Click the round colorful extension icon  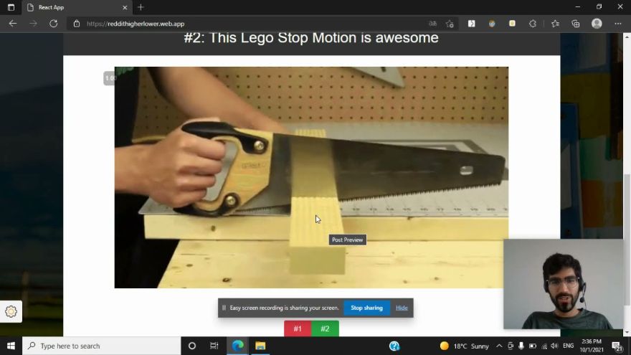point(492,24)
